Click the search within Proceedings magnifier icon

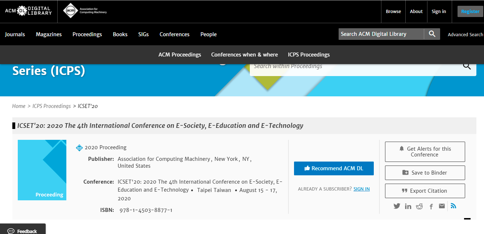coord(467,66)
